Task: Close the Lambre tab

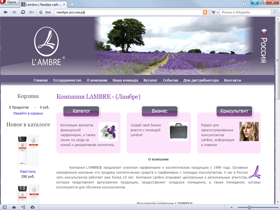Action: pos(64,4)
